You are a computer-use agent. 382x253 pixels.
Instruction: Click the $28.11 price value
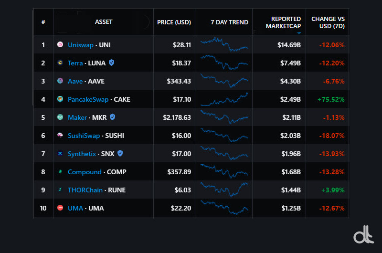182,45
